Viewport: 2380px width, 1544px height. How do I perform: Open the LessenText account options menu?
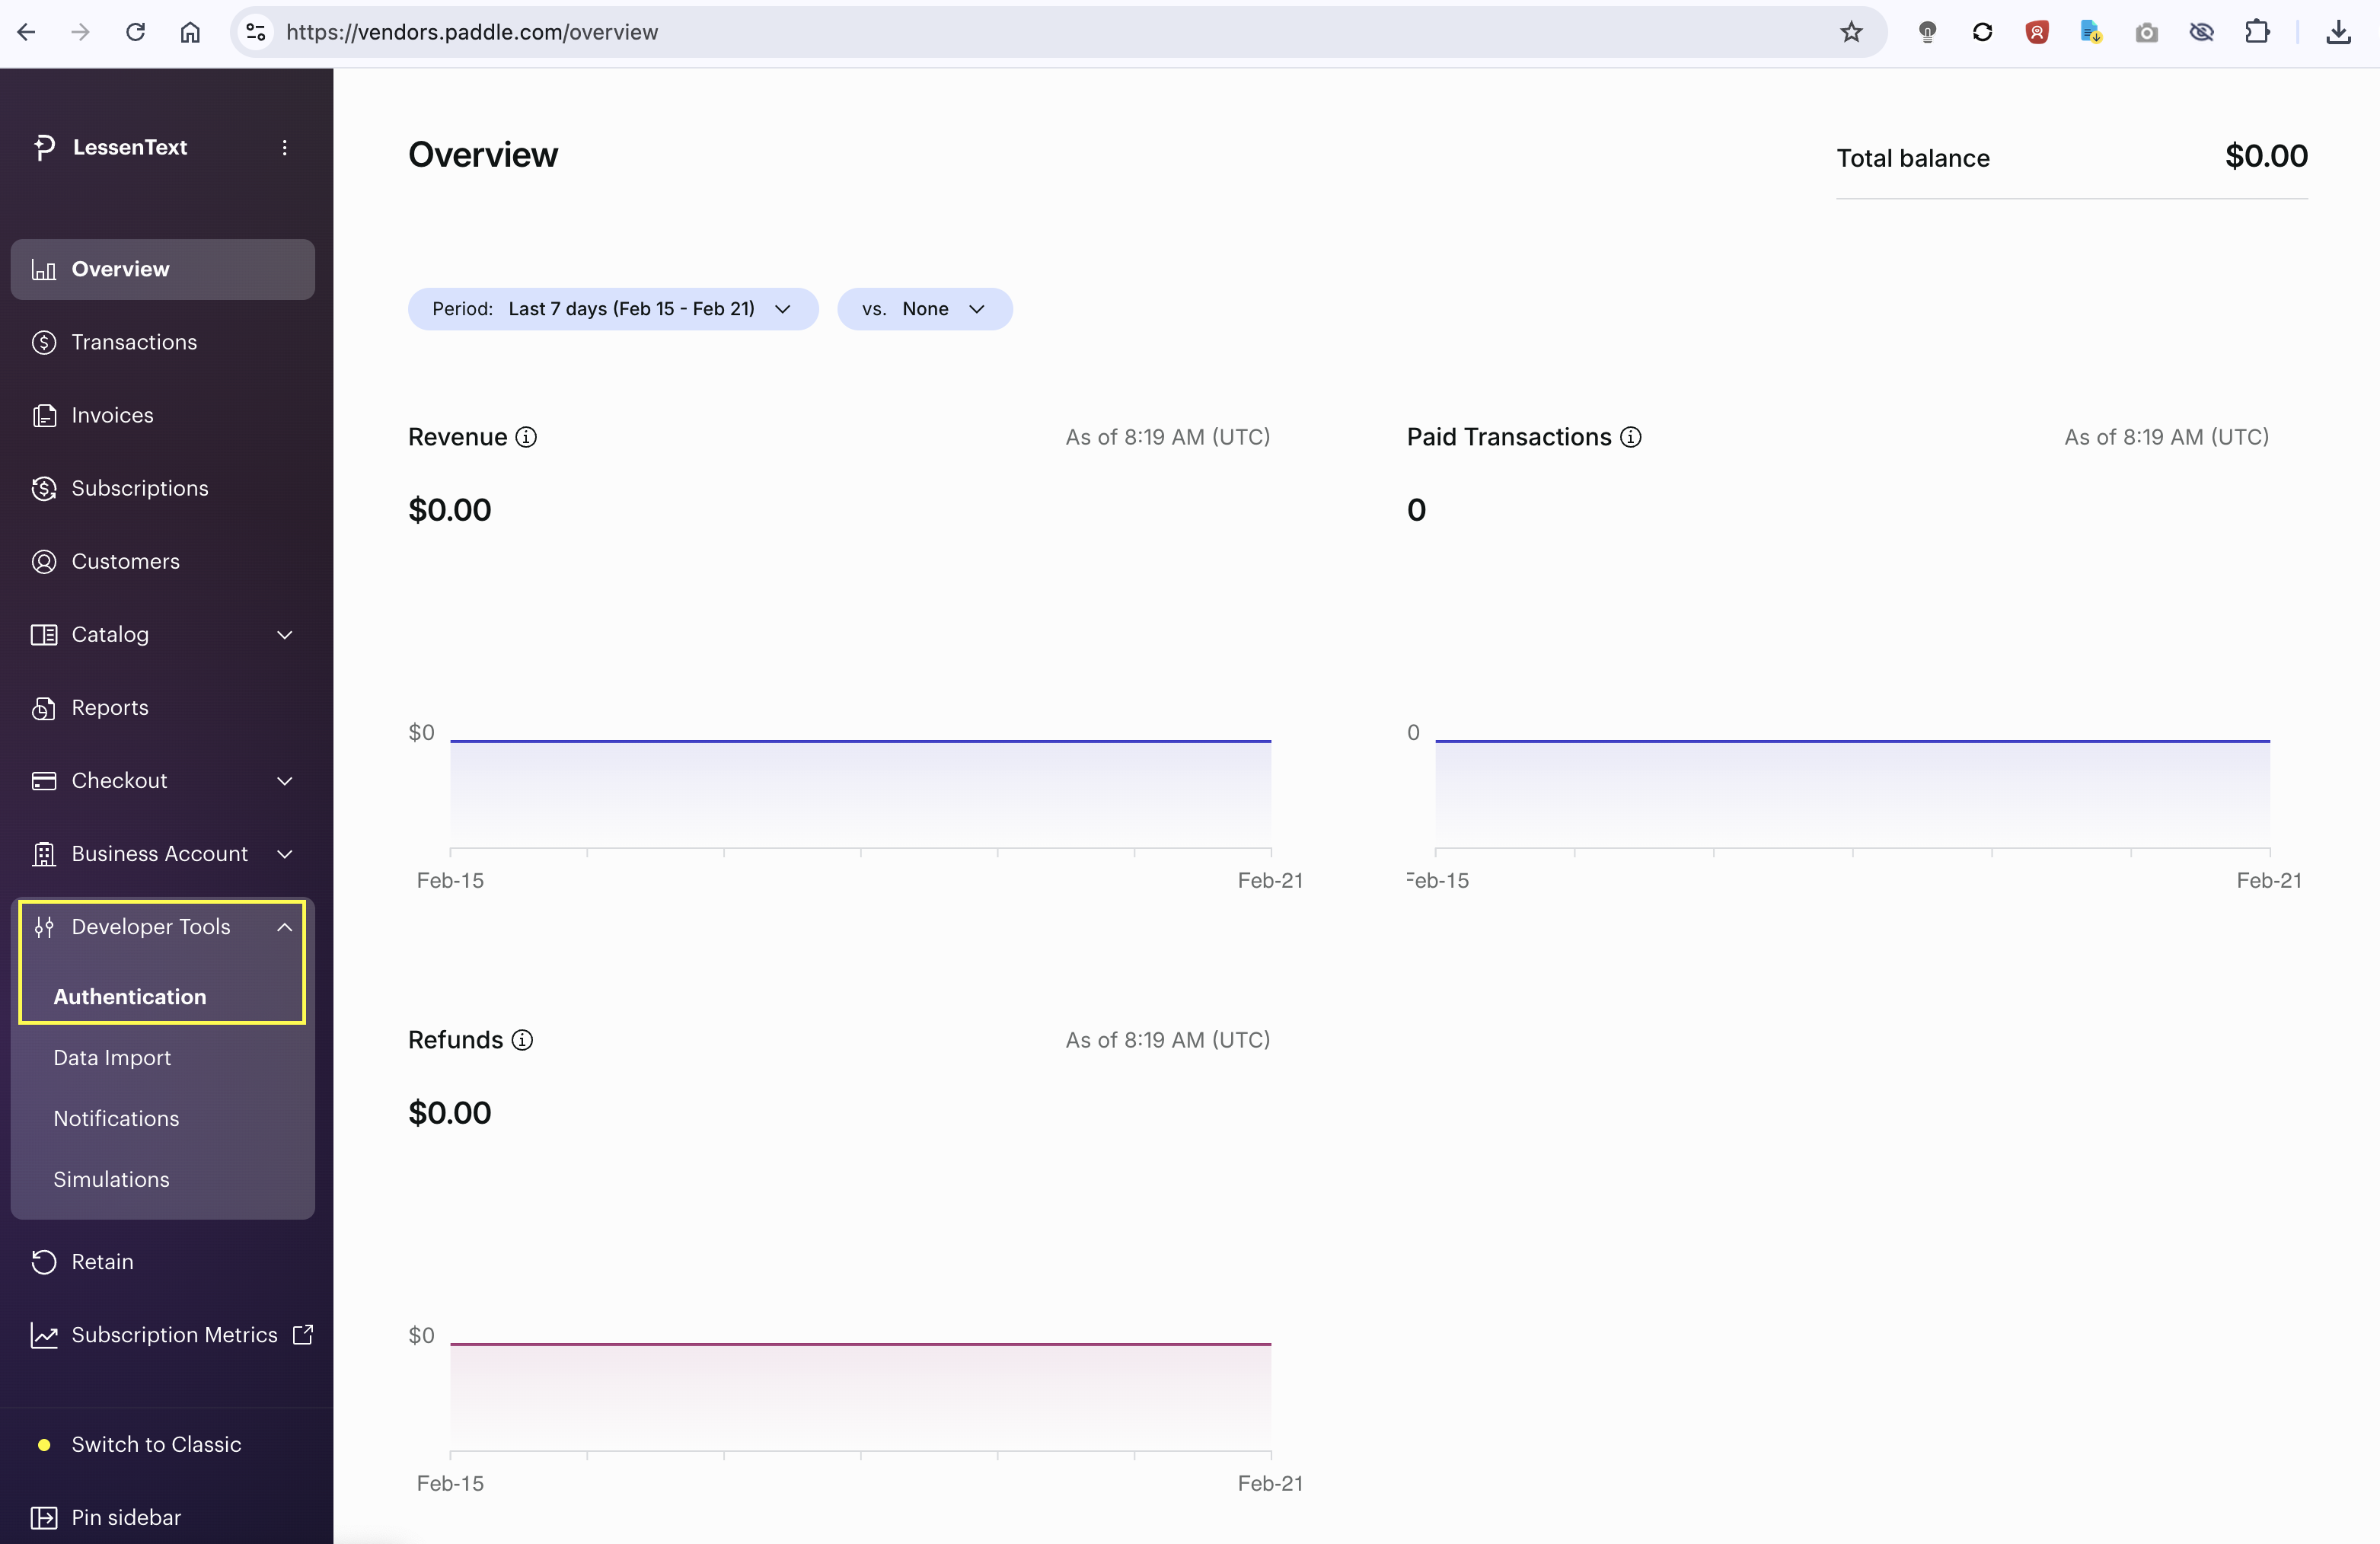click(x=285, y=147)
